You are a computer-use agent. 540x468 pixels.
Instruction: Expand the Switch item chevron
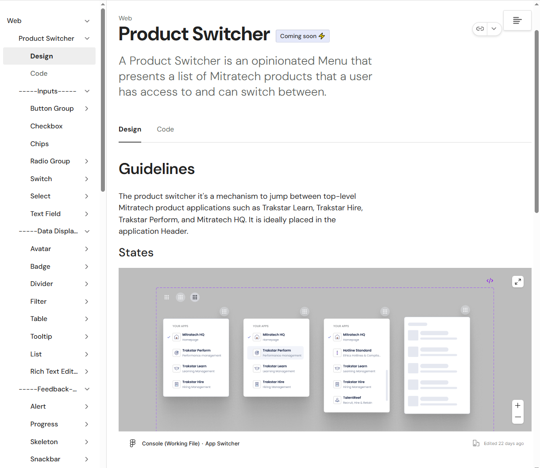87,179
